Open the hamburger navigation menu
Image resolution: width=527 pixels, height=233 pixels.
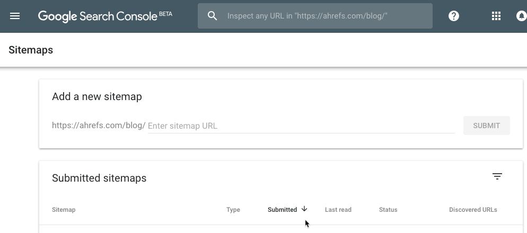[15, 16]
